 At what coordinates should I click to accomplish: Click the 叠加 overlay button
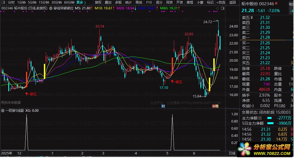108,2
